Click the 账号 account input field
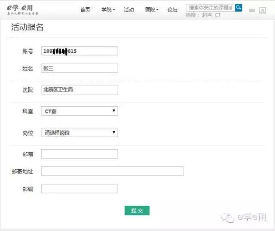The image size is (275, 231). click(x=79, y=51)
